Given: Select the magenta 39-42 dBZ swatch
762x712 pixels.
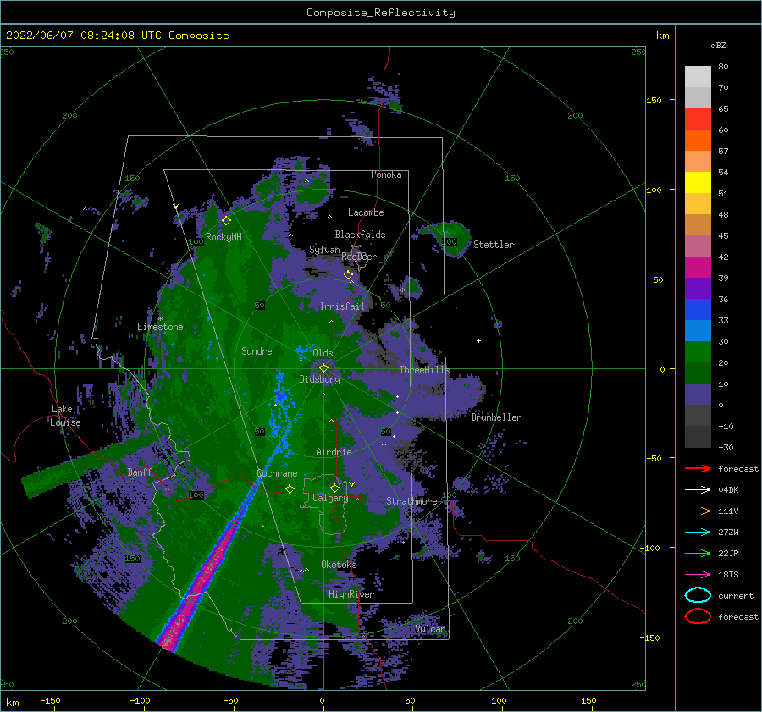Looking at the screenshot, I should (698, 268).
